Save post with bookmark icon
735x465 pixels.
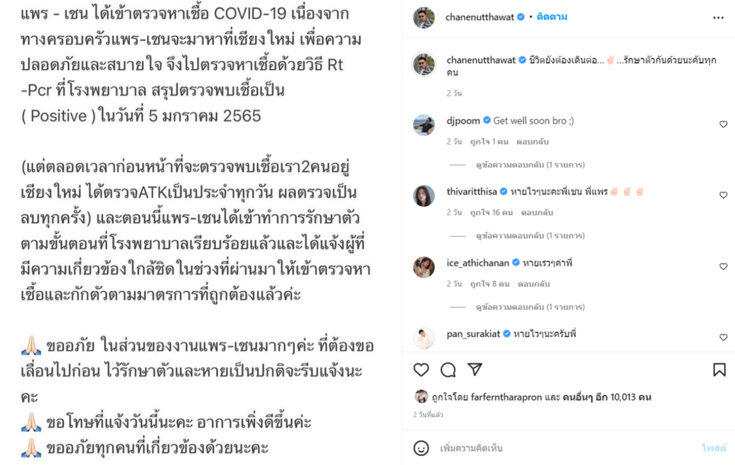(719, 369)
